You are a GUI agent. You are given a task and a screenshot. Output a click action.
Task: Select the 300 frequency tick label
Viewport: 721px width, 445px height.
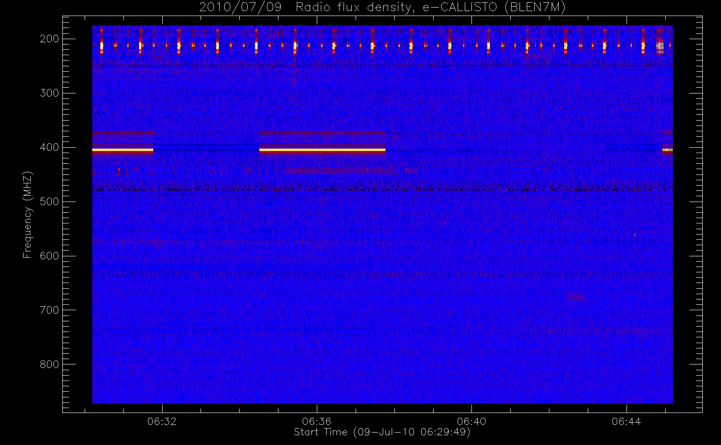[x=49, y=93]
